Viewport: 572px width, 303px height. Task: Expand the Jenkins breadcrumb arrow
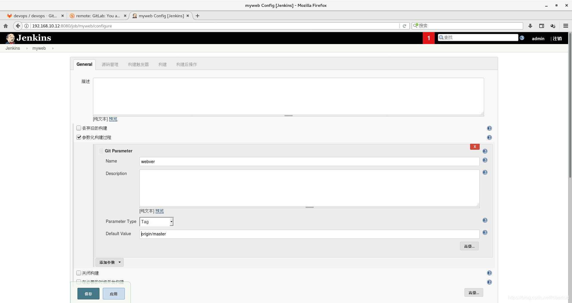coord(27,48)
